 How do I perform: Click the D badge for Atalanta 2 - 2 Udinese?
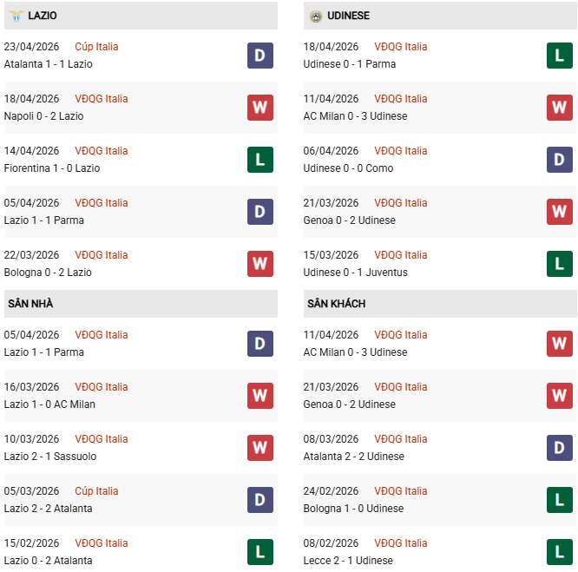point(560,448)
